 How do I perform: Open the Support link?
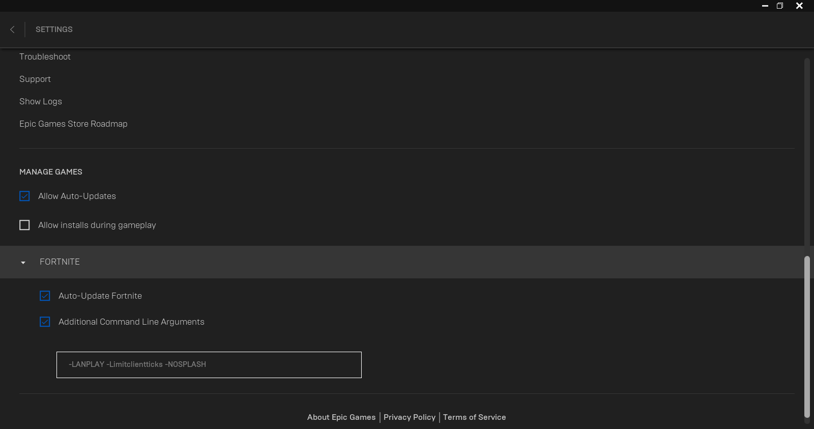pos(35,79)
